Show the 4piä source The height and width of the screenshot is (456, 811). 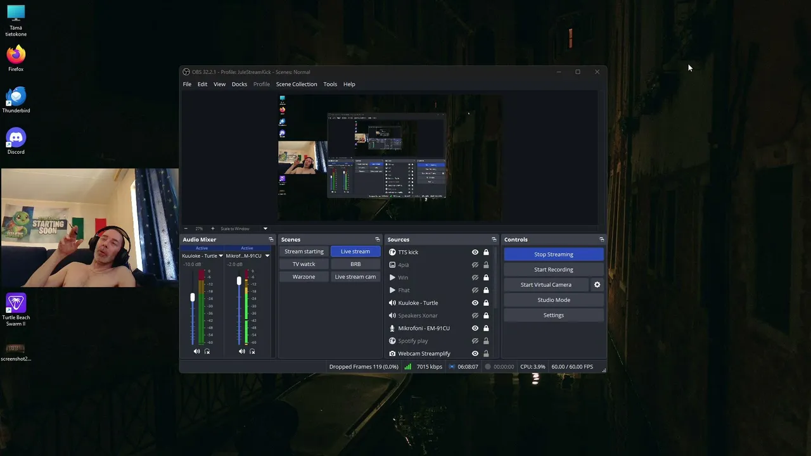pos(475,265)
